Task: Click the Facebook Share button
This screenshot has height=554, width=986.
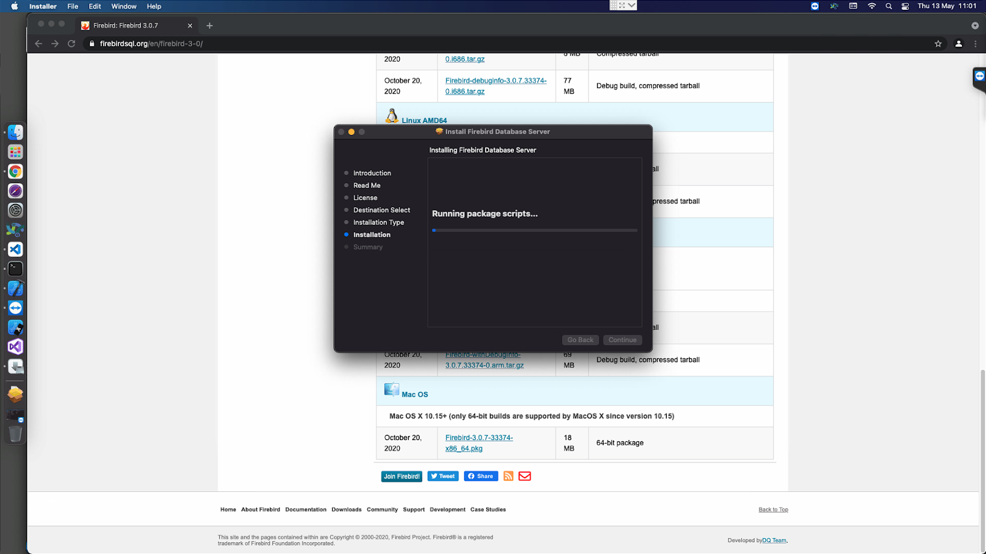Action: tap(481, 476)
